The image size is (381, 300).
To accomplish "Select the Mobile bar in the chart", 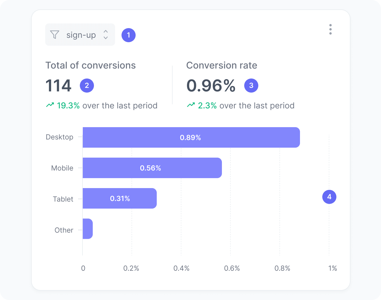I will pos(151,168).
